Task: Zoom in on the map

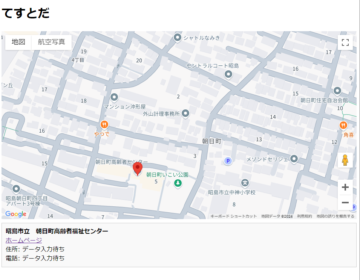Action: point(345,187)
